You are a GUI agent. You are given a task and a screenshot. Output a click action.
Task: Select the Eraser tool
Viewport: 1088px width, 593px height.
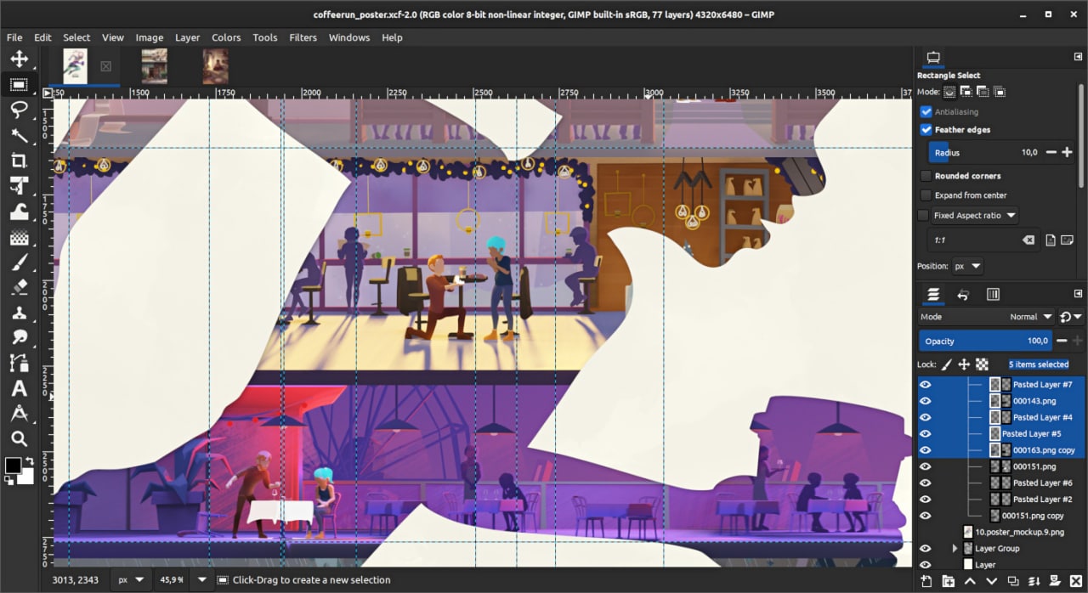pyautogui.click(x=19, y=287)
